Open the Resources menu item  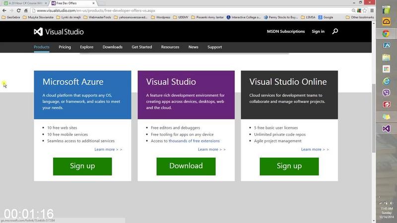click(x=170, y=47)
